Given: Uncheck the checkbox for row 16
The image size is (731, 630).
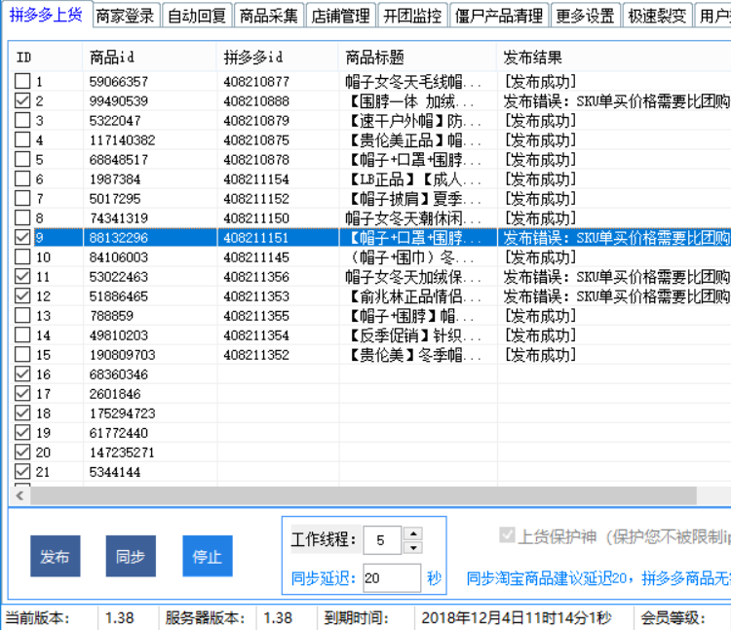Looking at the screenshot, I should pyautogui.click(x=22, y=374).
